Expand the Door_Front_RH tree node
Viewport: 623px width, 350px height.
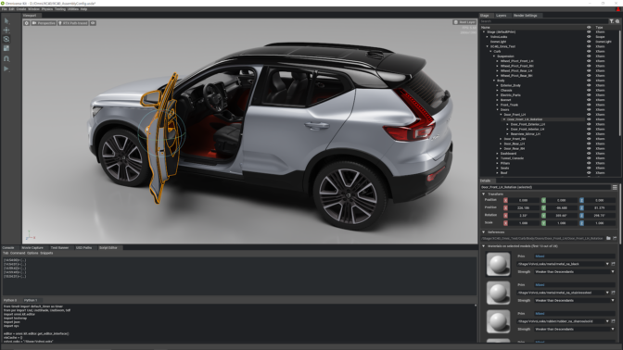[501, 139]
